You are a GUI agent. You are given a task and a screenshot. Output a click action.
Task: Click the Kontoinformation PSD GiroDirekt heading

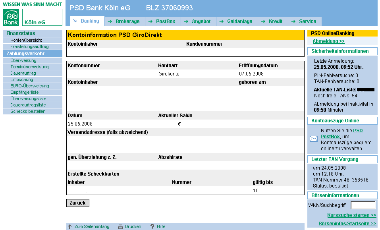(115, 35)
